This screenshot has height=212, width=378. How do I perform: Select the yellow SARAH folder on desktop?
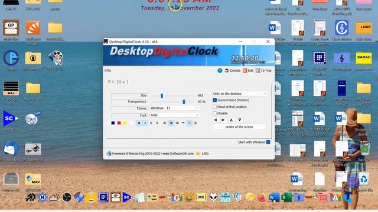[x=364, y=58]
